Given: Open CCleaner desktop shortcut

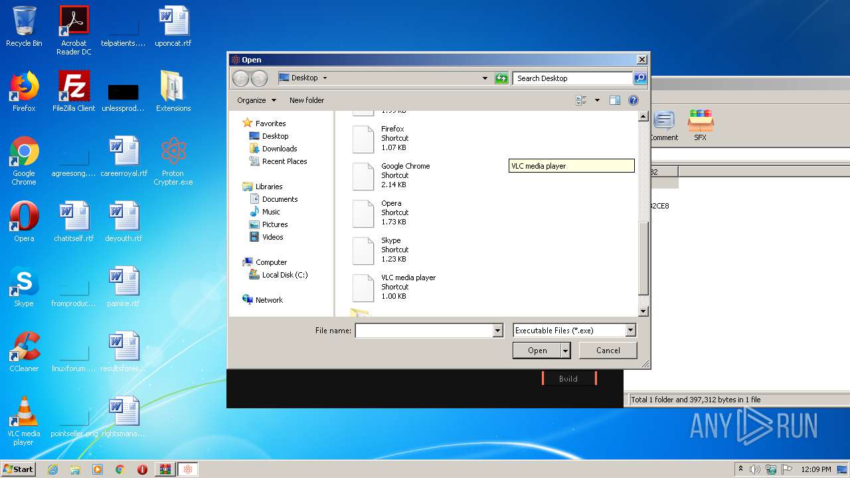Looking at the screenshot, I should [x=24, y=352].
